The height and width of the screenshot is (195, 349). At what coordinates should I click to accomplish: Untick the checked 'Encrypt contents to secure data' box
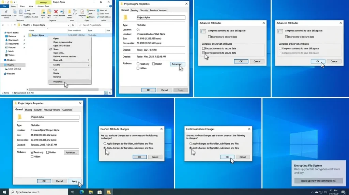203,53
